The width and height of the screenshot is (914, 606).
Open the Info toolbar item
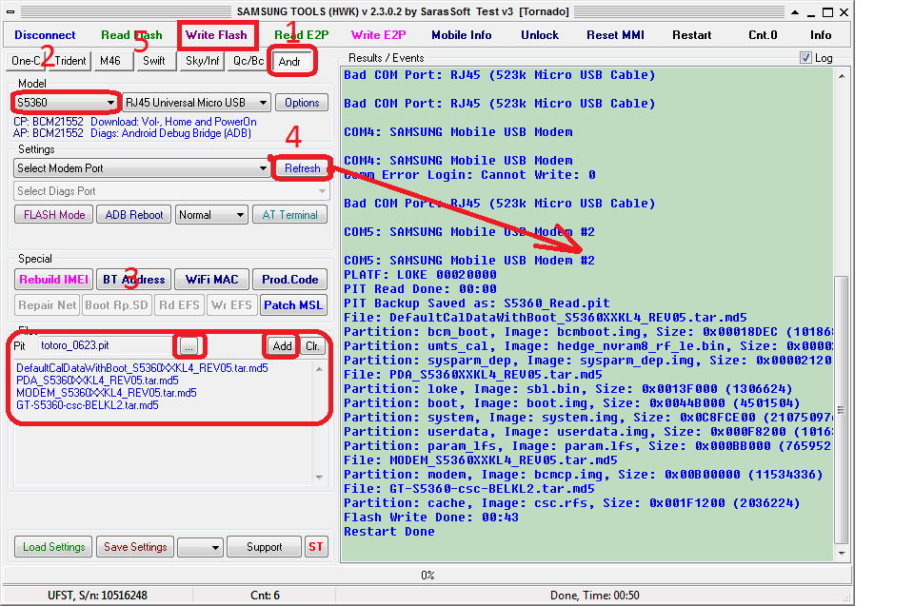(820, 35)
